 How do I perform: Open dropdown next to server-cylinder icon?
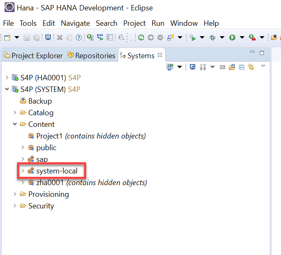pos(180,37)
